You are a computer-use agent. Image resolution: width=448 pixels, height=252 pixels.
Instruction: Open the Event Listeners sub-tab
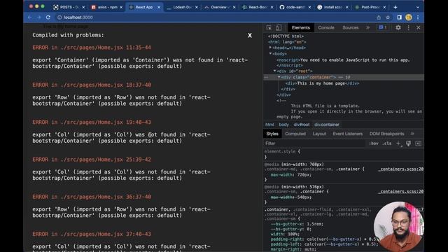[x=347, y=134]
